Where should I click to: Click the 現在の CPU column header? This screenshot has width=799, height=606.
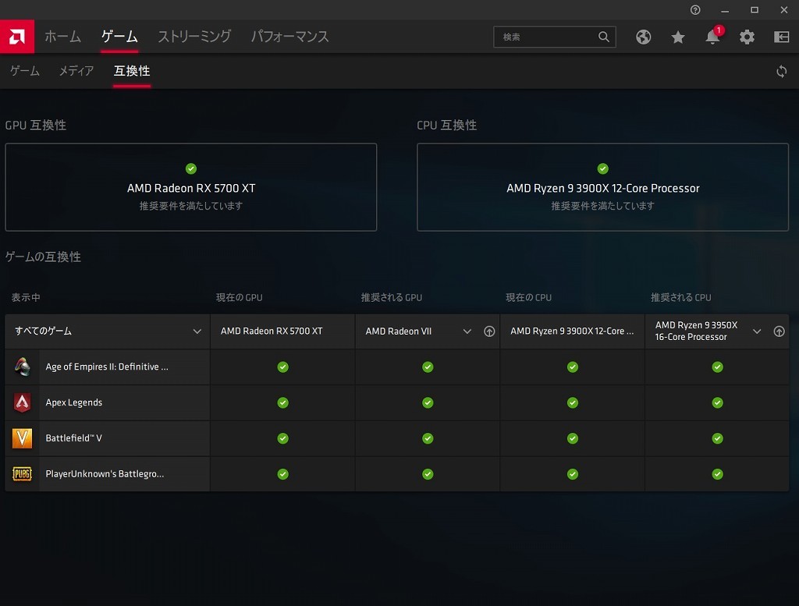(x=528, y=297)
